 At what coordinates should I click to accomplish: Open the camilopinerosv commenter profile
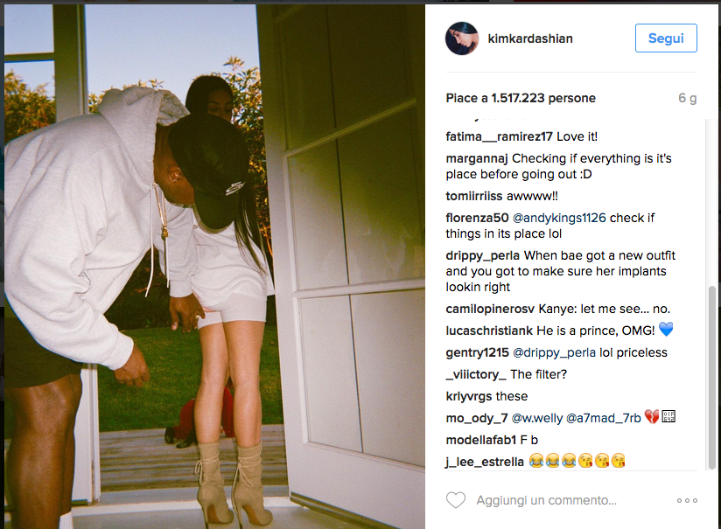click(490, 309)
